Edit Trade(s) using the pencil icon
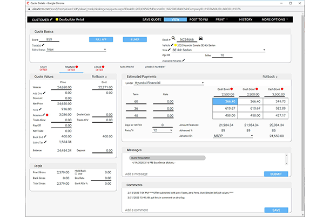Image resolution: width=330 pixels, height=217 pixels. pos(43,45)
